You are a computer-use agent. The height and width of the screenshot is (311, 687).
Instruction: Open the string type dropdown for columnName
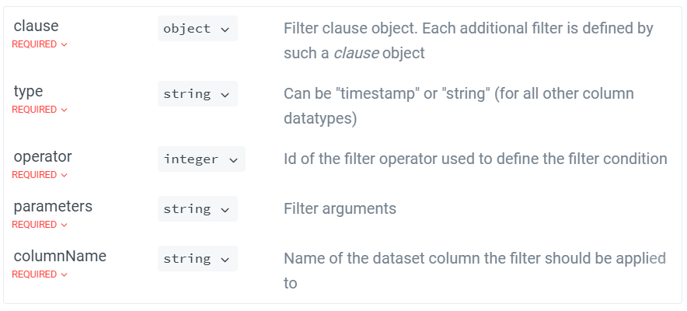[x=197, y=258]
